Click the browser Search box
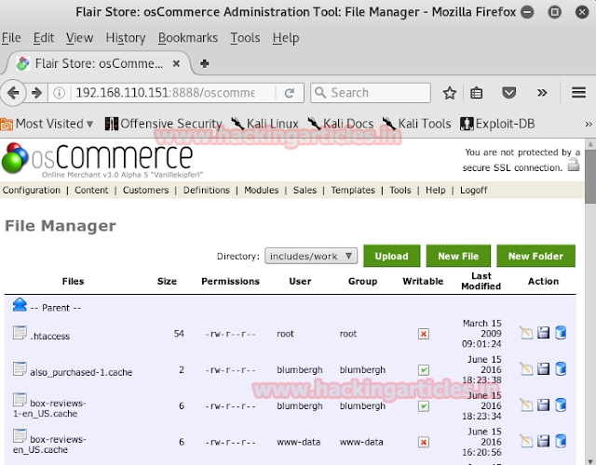This screenshot has height=465, width=596. (x=371, y=93)
